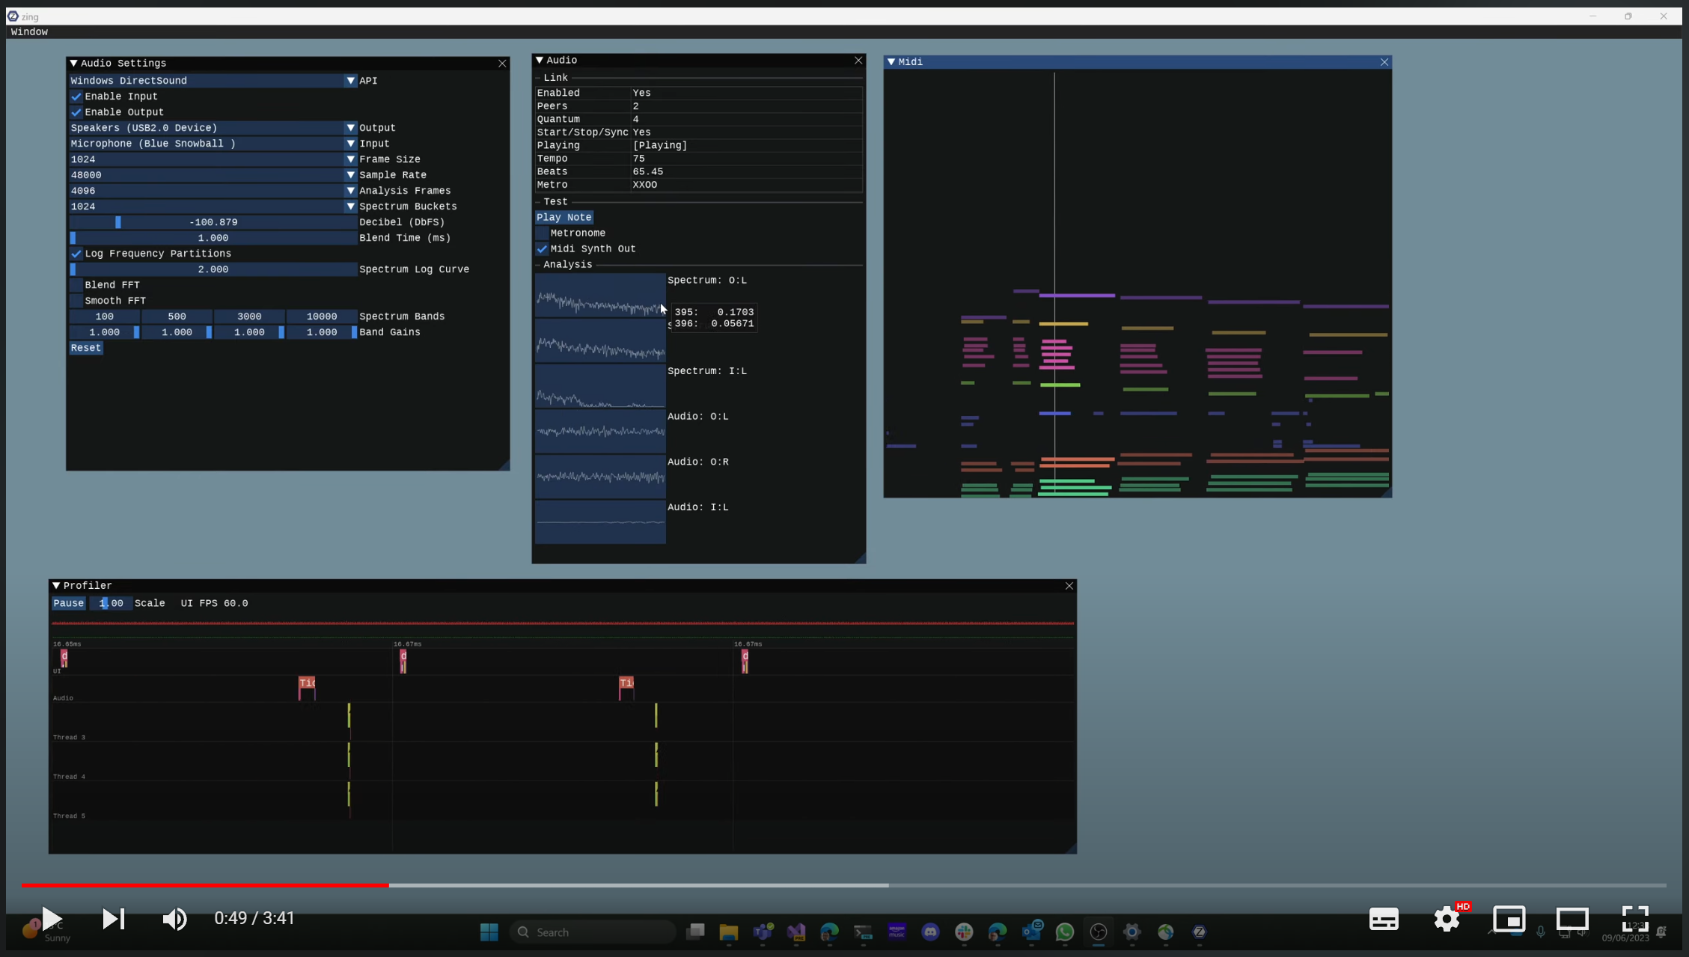The height and width of the screenshot is (957, 1689).
Task: Switch to theater mode icon
Action: point(1572,918)
